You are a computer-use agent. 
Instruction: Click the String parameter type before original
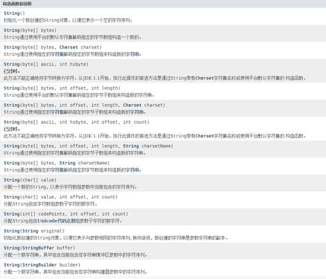[x=30, y=231]
